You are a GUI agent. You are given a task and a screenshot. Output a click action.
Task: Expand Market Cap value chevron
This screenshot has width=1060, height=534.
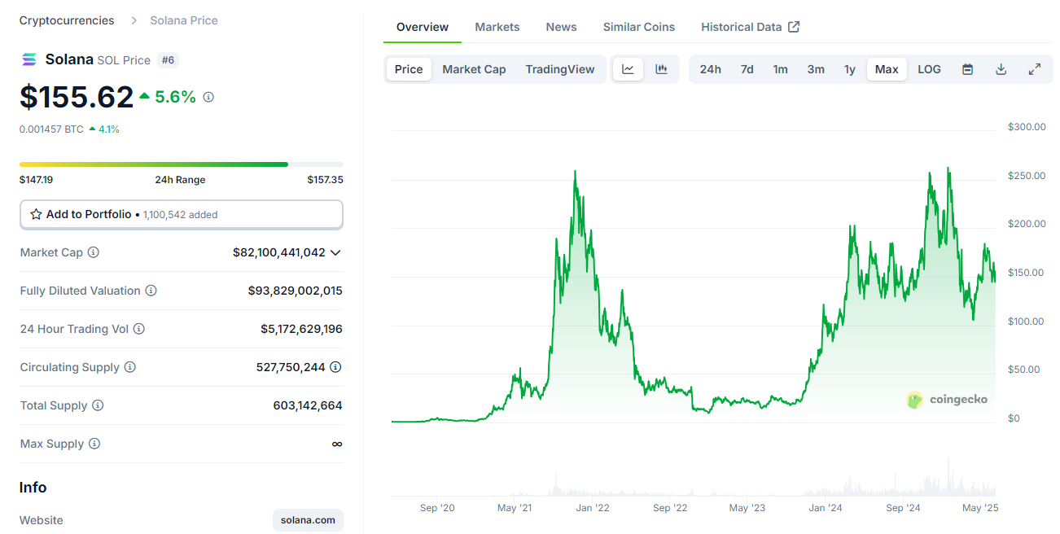pos(335,252)
